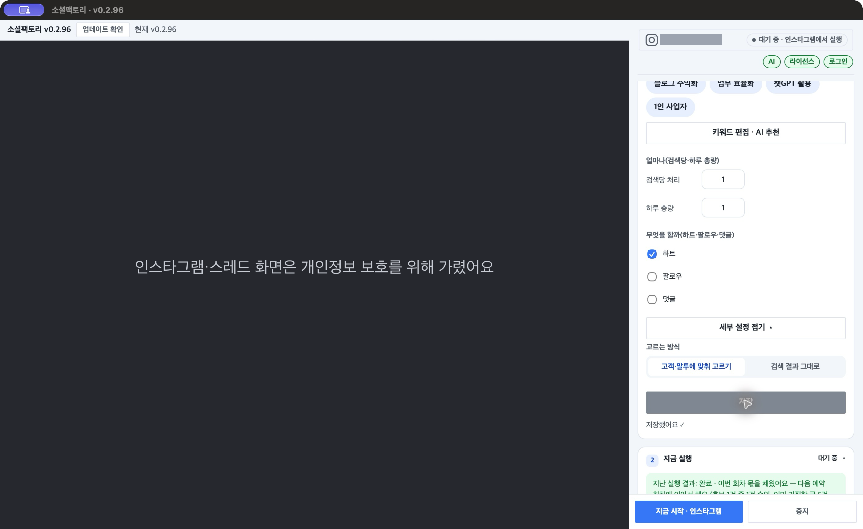
Task: Click the Instagram logo icon
Action: [x=651, y=40]
